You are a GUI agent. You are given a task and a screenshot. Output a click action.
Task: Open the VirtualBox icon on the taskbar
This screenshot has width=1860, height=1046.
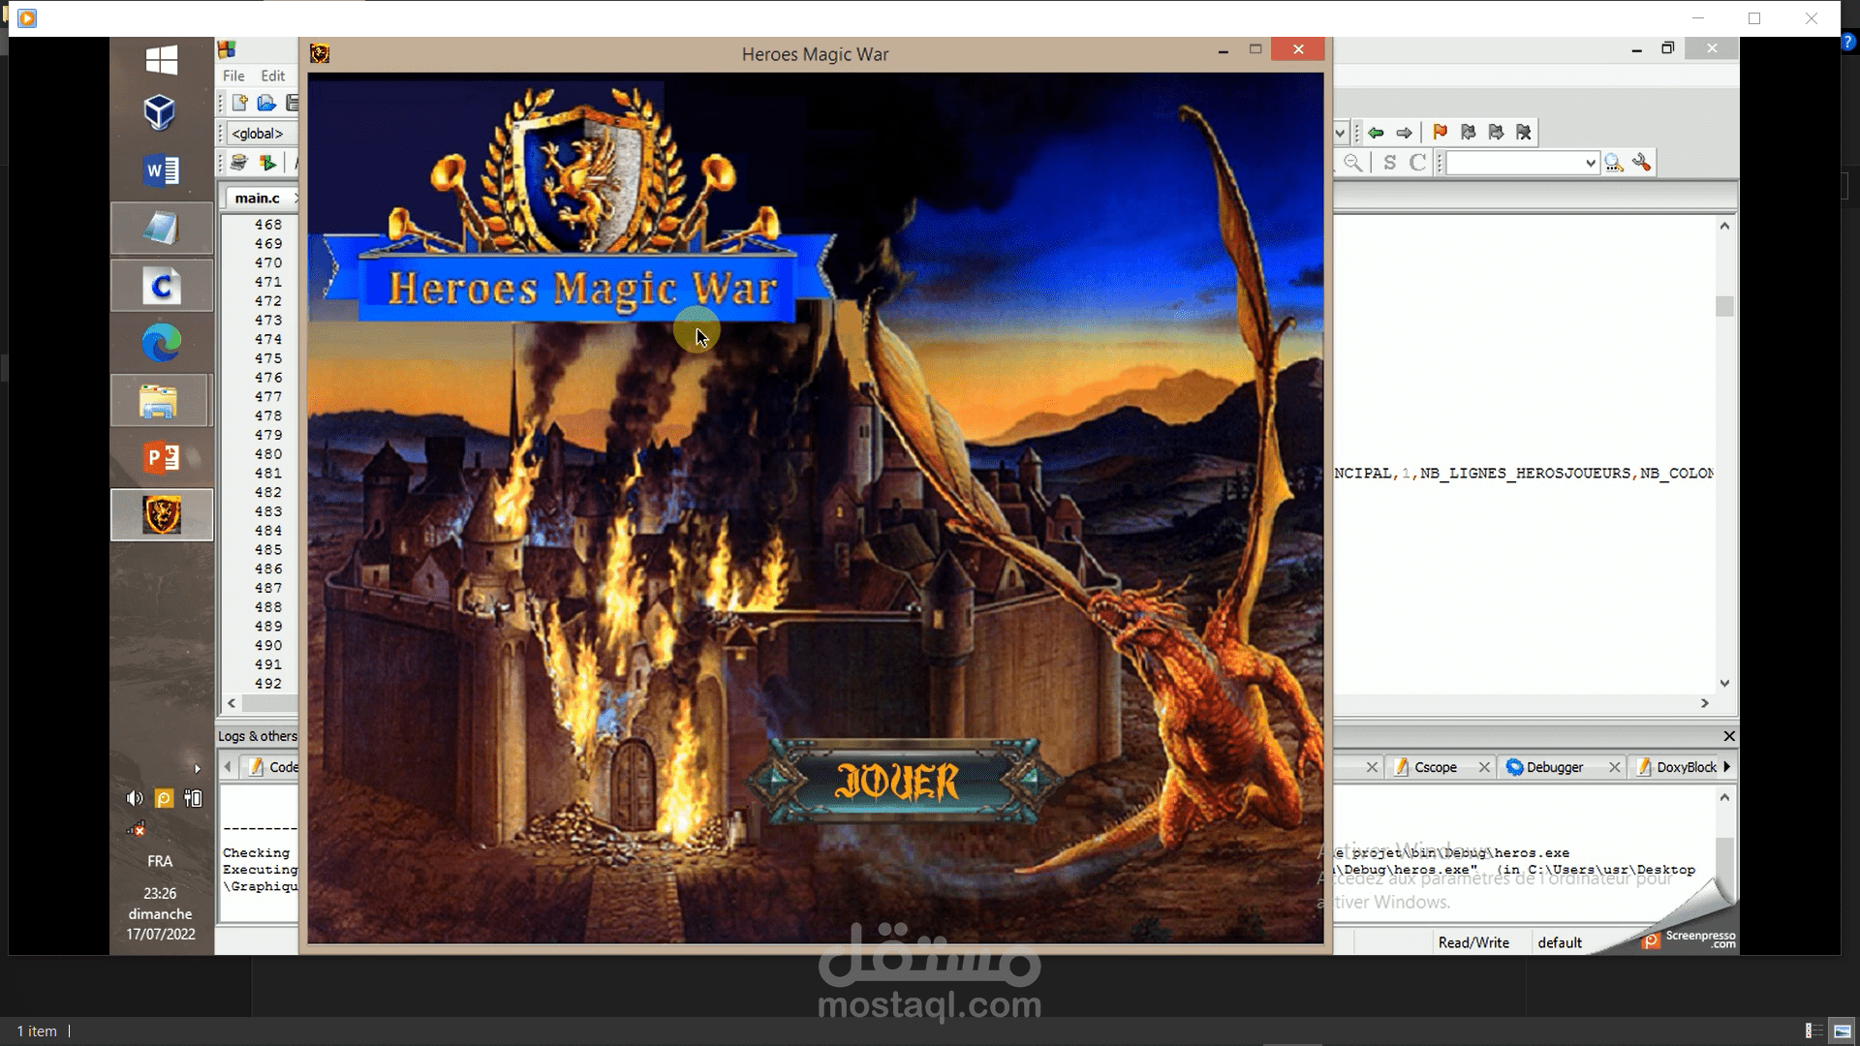tap(161, 113)
